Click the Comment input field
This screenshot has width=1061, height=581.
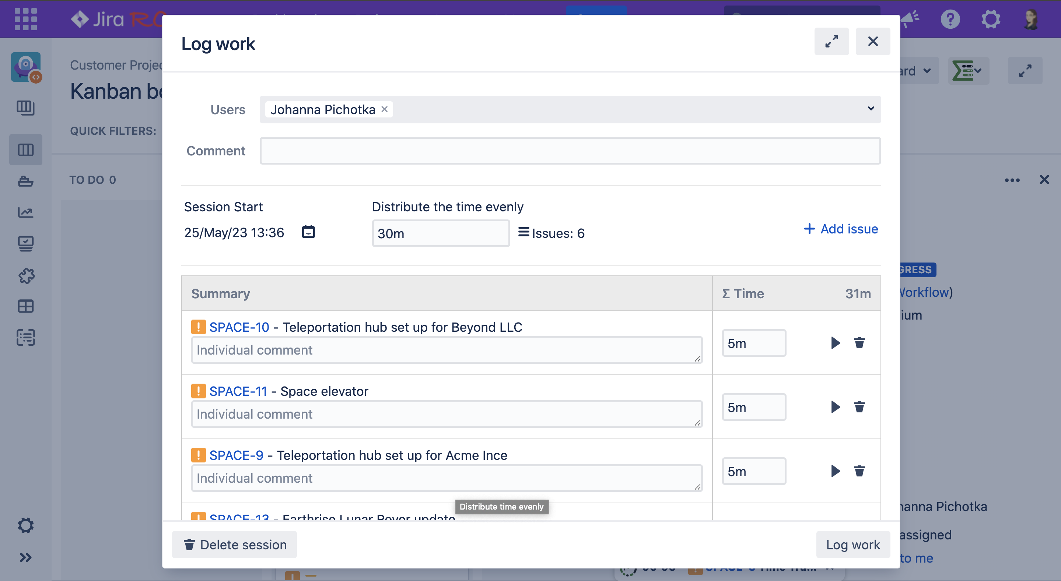[x=570, y=151]
